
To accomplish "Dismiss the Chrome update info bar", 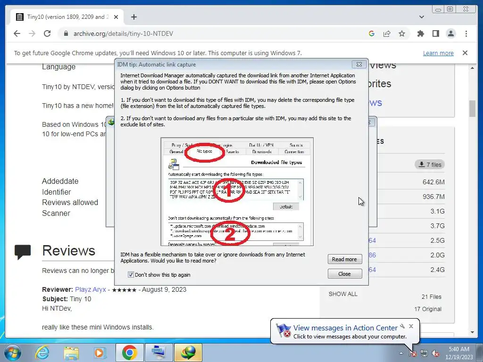I will point(465,53).
